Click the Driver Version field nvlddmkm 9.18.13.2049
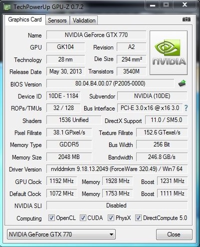Viewport: 200px width, 247px height. [117, 169]
